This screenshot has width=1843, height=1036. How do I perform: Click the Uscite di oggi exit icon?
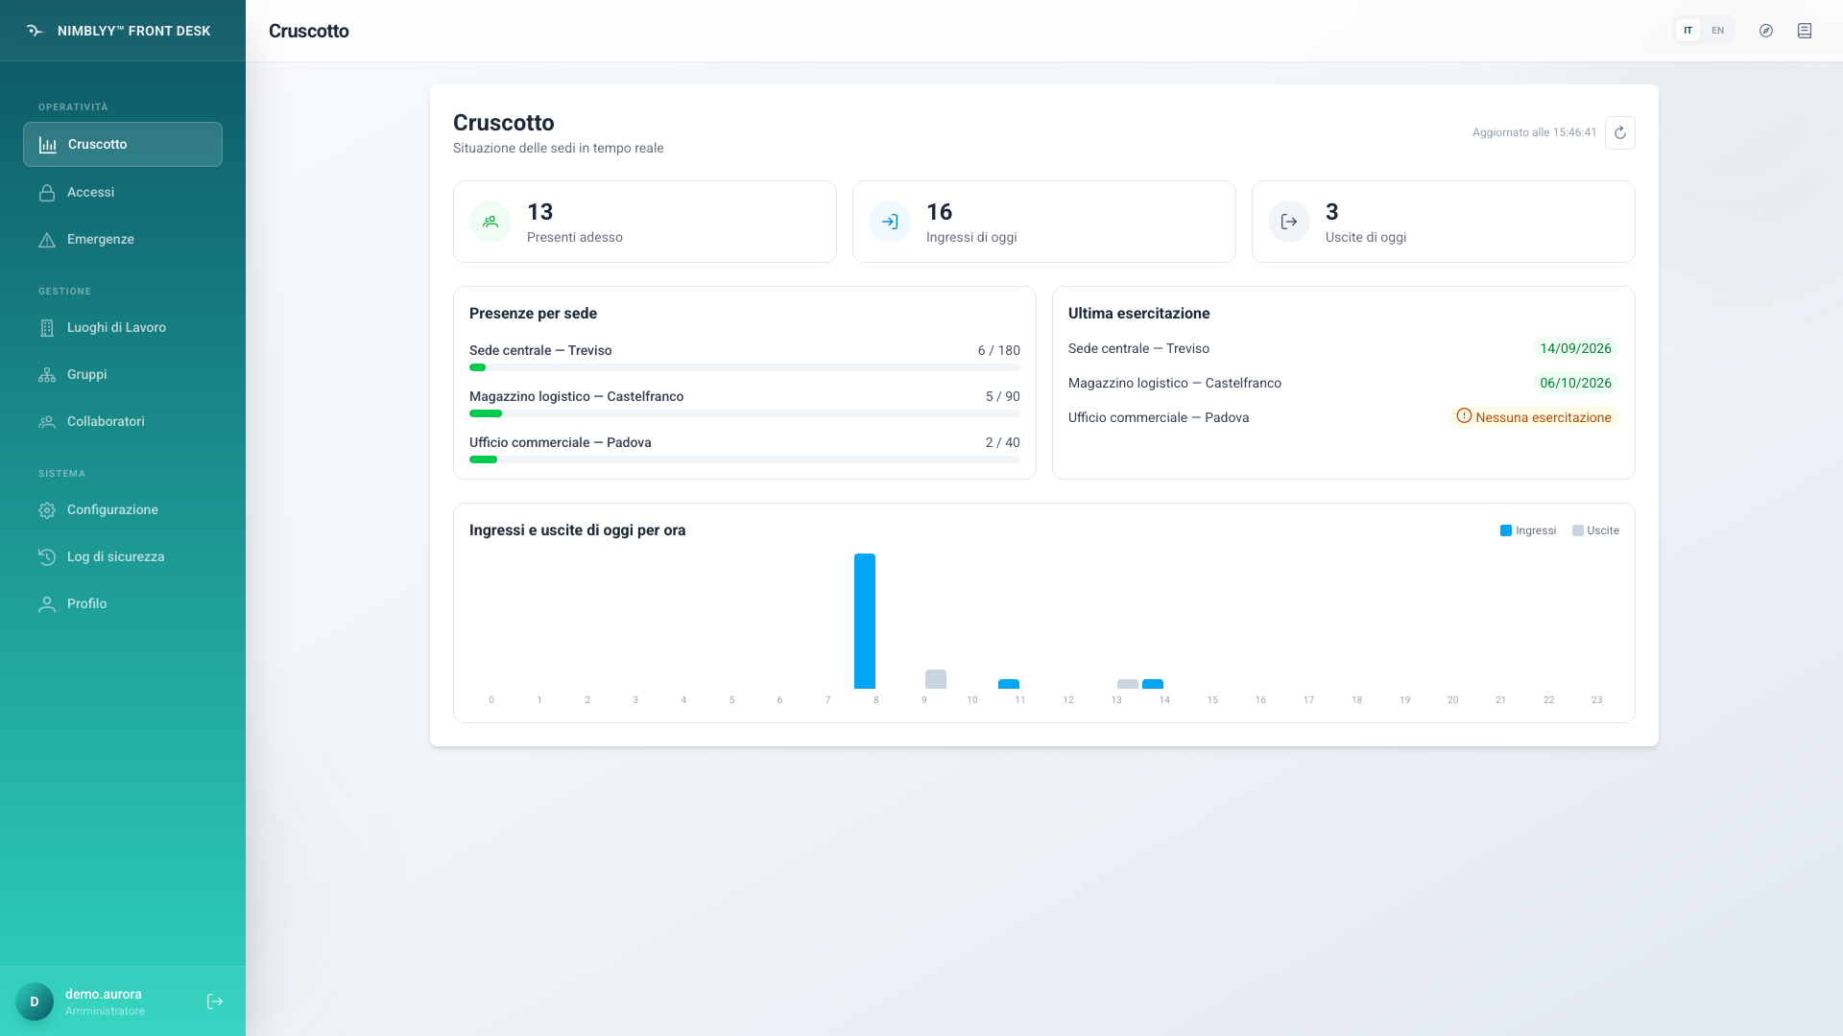click(1289, 222)
